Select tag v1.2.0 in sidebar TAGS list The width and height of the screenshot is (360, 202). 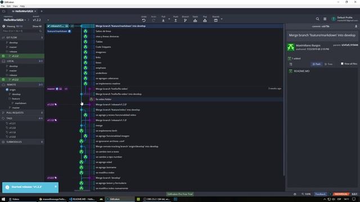tap(12, 128)
